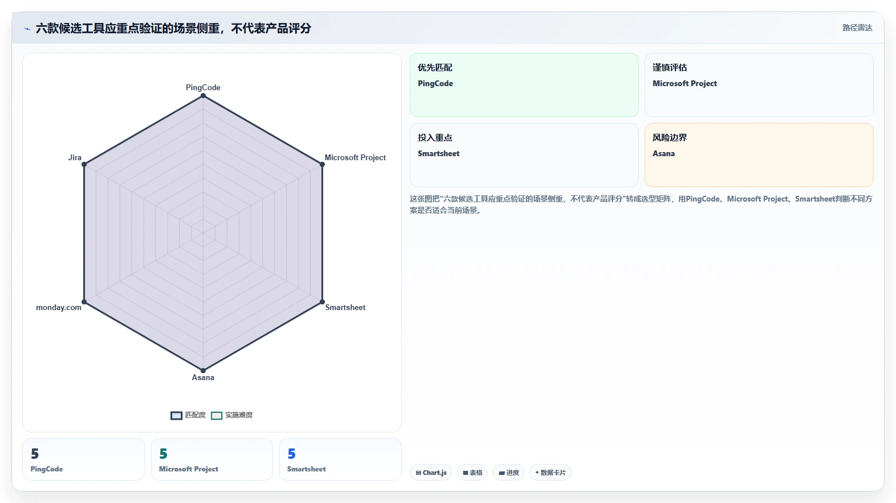Click the PingCode axis label atop radar
This screenshot has width=896, height=503.
click(203, 87)
